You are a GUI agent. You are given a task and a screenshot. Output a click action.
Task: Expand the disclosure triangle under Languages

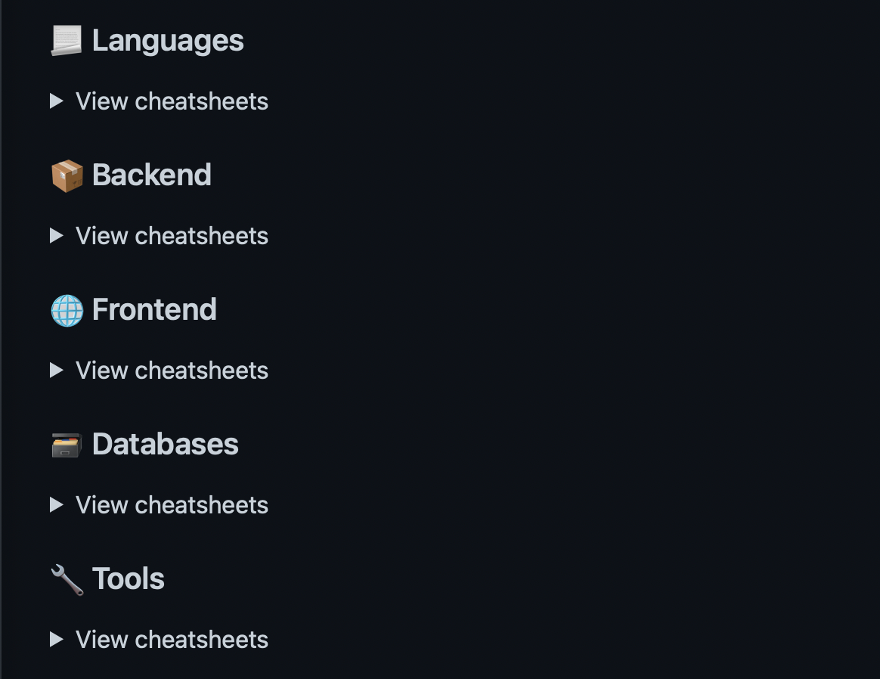pos(56,101)
